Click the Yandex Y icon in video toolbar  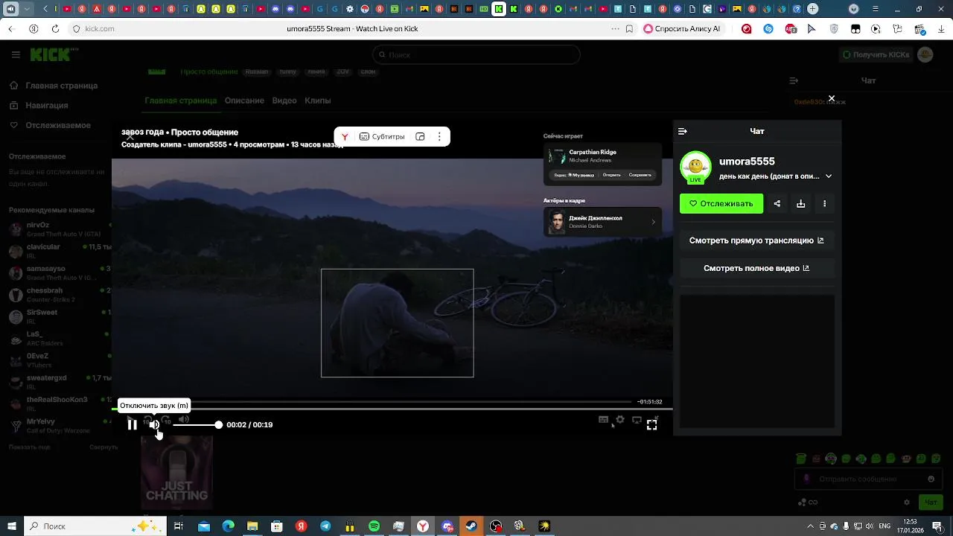[345, 137]
